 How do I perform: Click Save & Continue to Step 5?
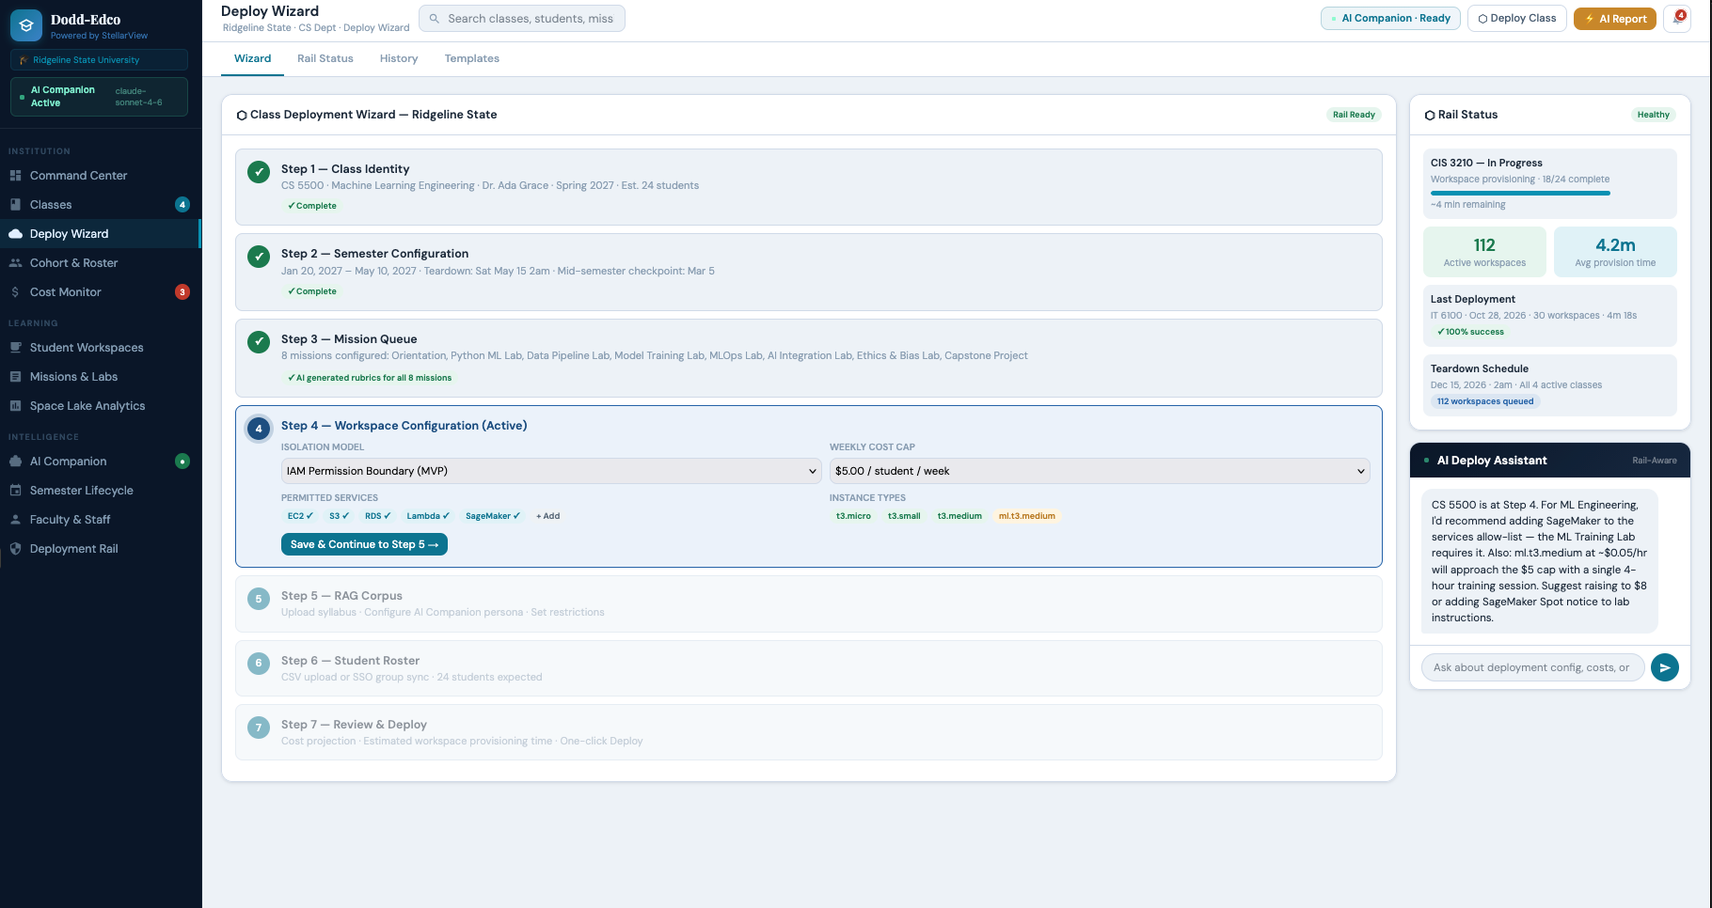pyautogui.click(x=364, y=544)
